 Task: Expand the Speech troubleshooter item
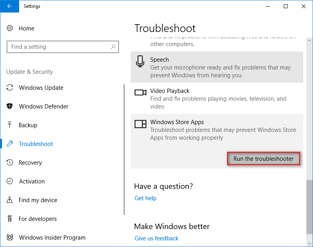coord(217,67)
